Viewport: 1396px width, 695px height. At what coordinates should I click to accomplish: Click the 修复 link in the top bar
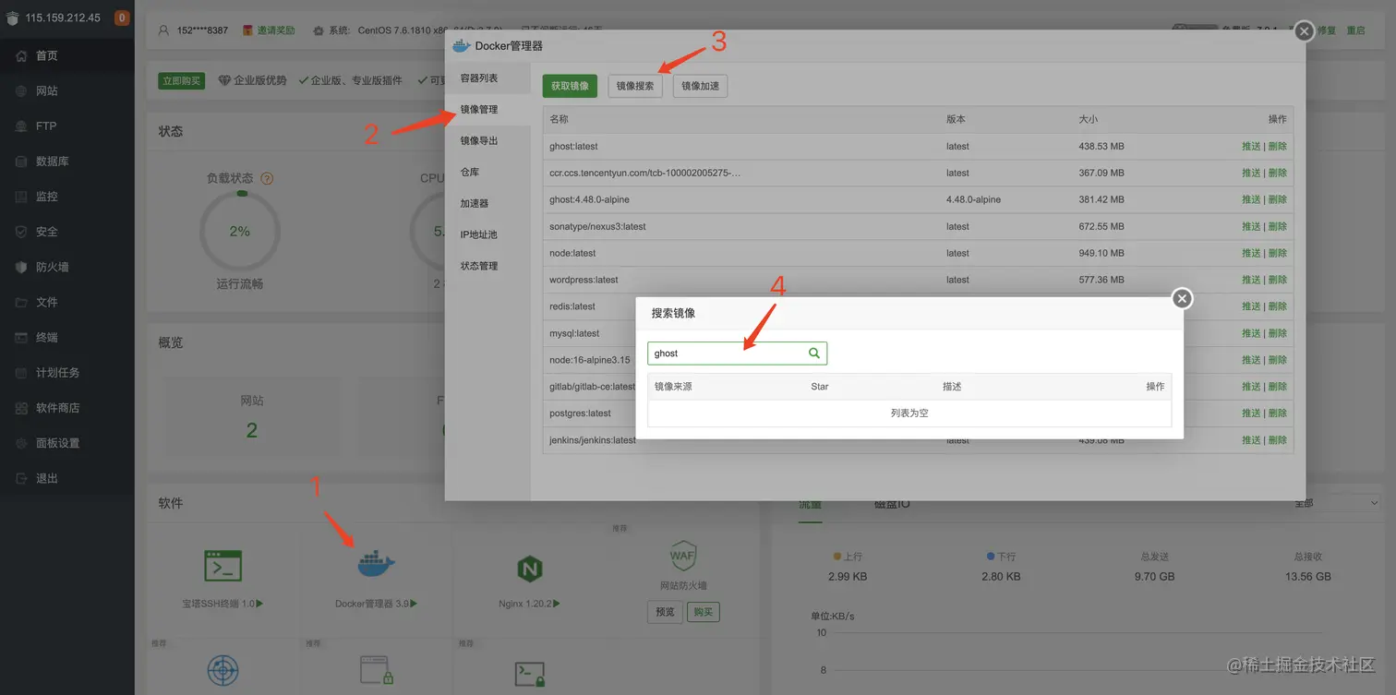click(x=1326, y=30)
